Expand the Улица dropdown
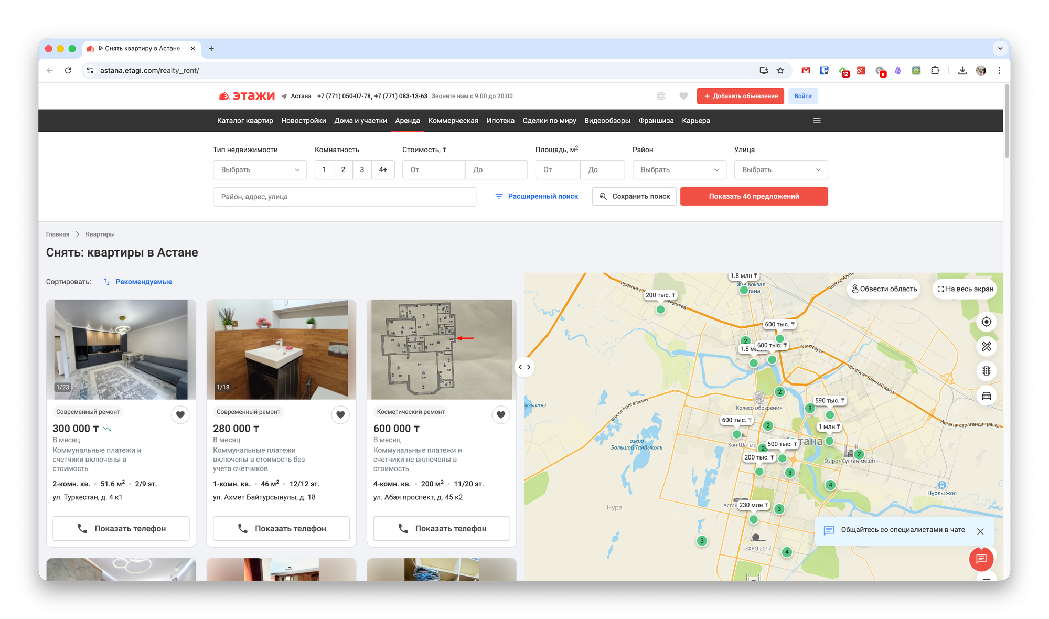Screen dimensions: 1049x619 click(780, 170)
